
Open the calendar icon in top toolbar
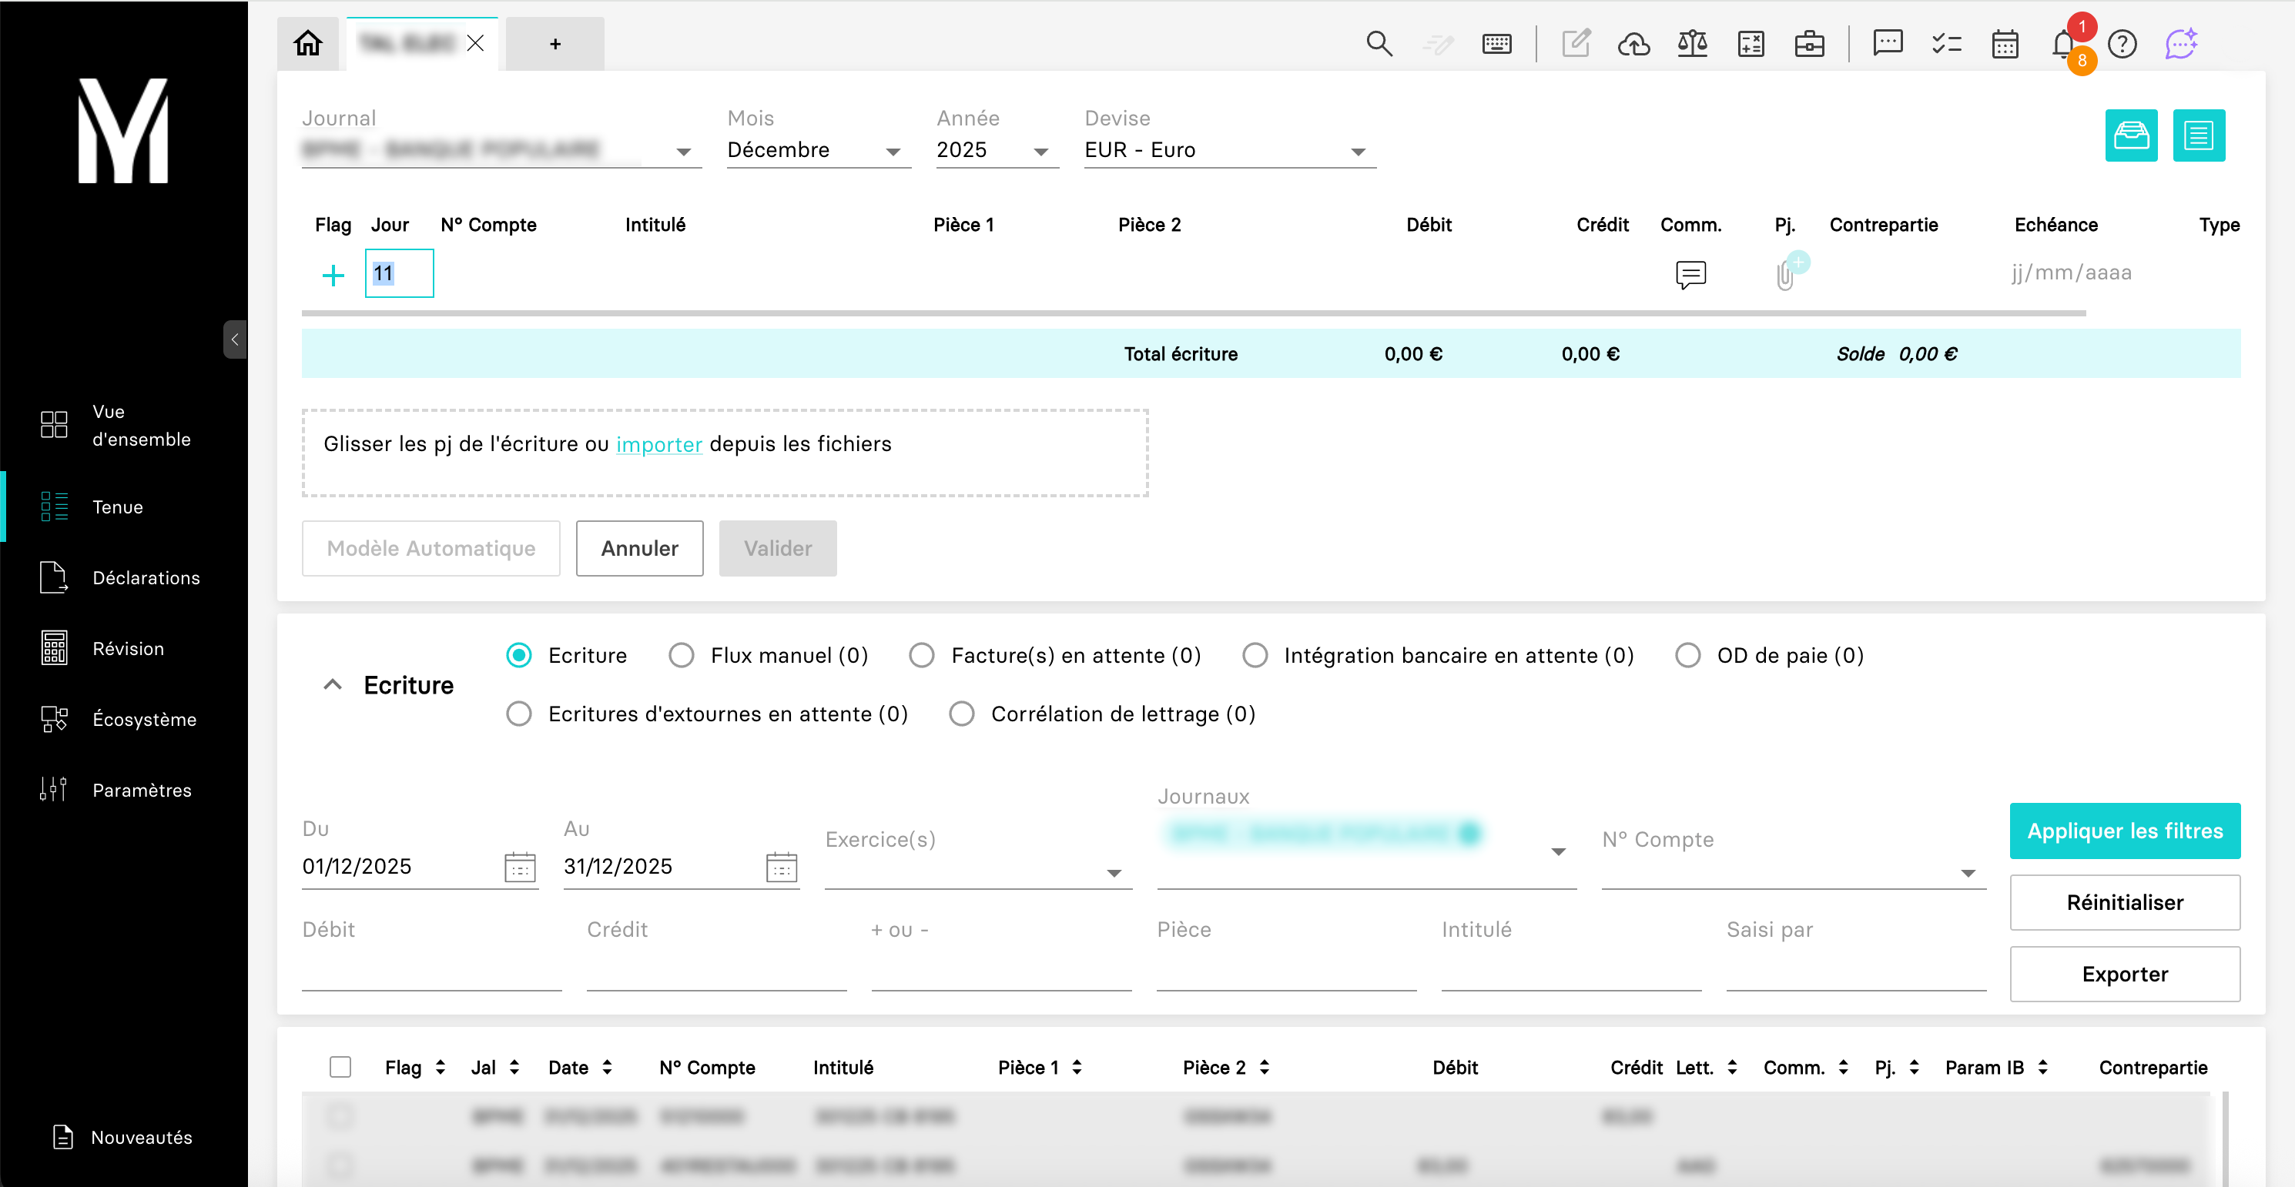click(x=2005, y=44)
